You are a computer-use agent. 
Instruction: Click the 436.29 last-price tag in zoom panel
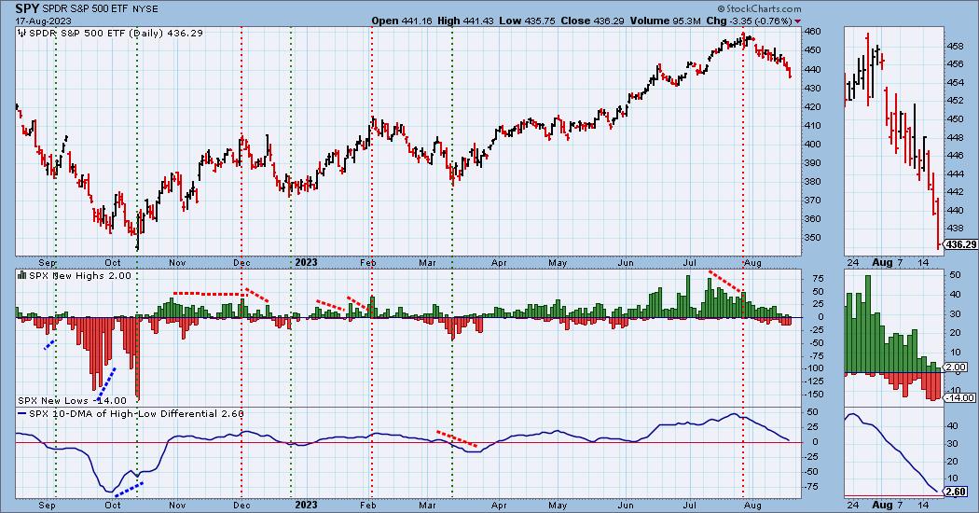pyautogui.click(x=960, y=244)
